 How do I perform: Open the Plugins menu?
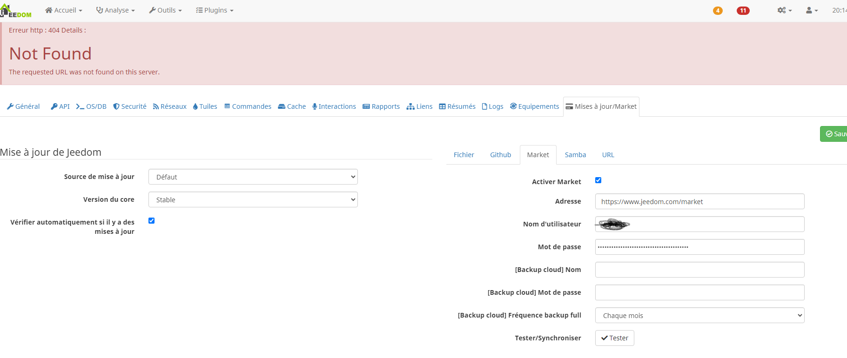click(x=215, y=10)
